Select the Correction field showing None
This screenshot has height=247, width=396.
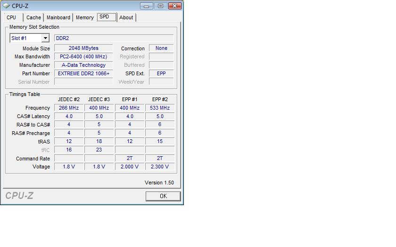point(161,48)
